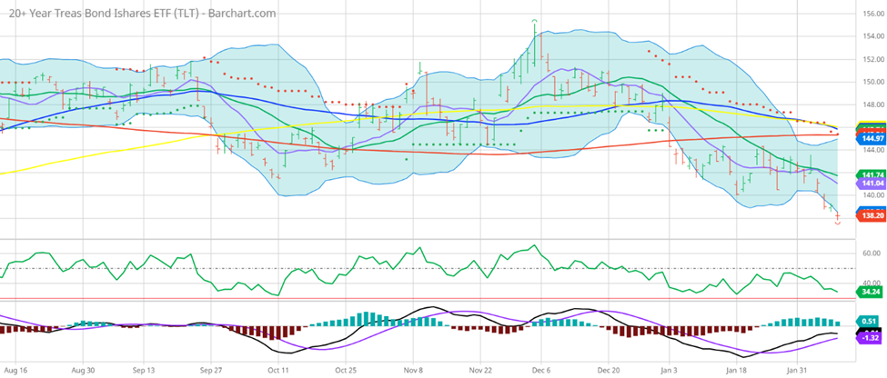Click the 156.00 price axis label
887x378 pixels.
click(x=872, y=15)
